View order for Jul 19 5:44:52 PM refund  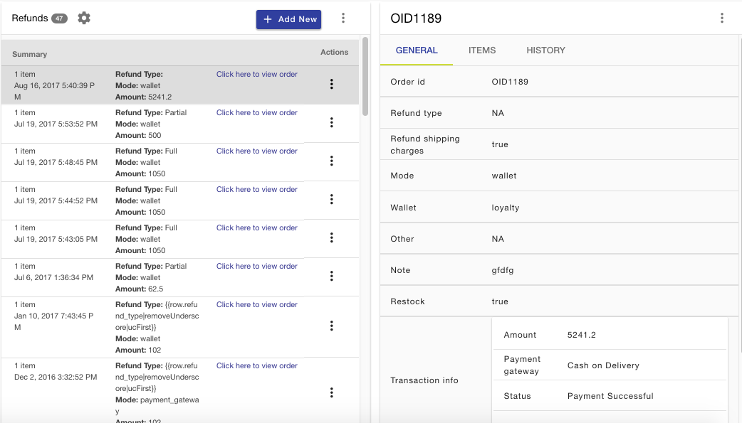pos(257,189)
